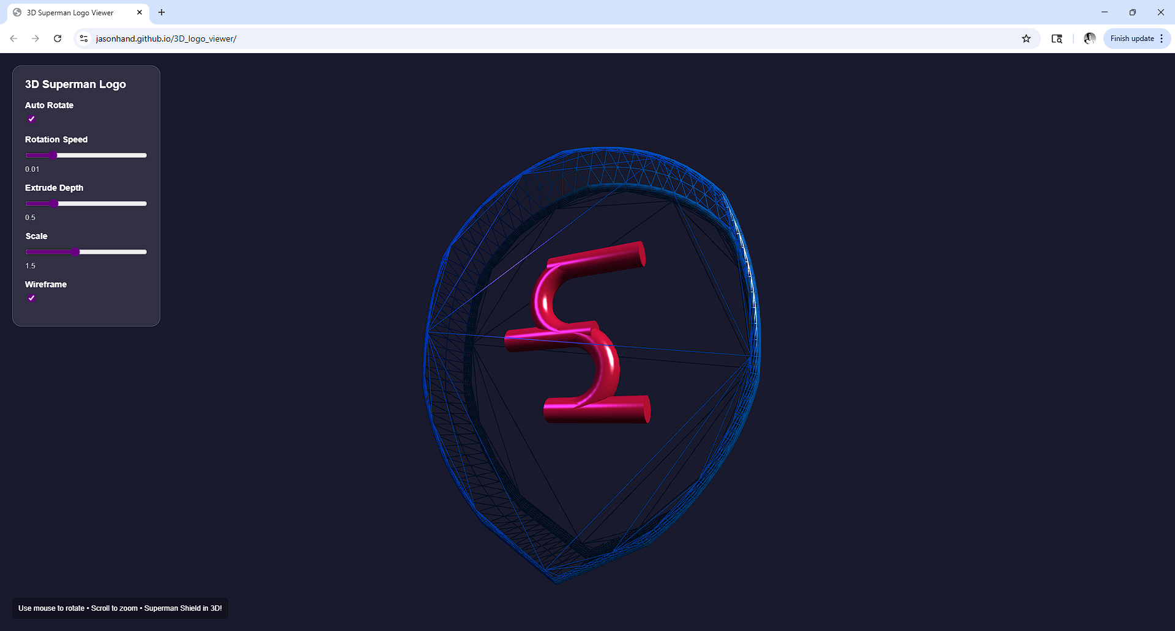The width and height of the screenshot is (1175, 631).
Task: Click the browser forward arrow
Action: click(35, 39)
